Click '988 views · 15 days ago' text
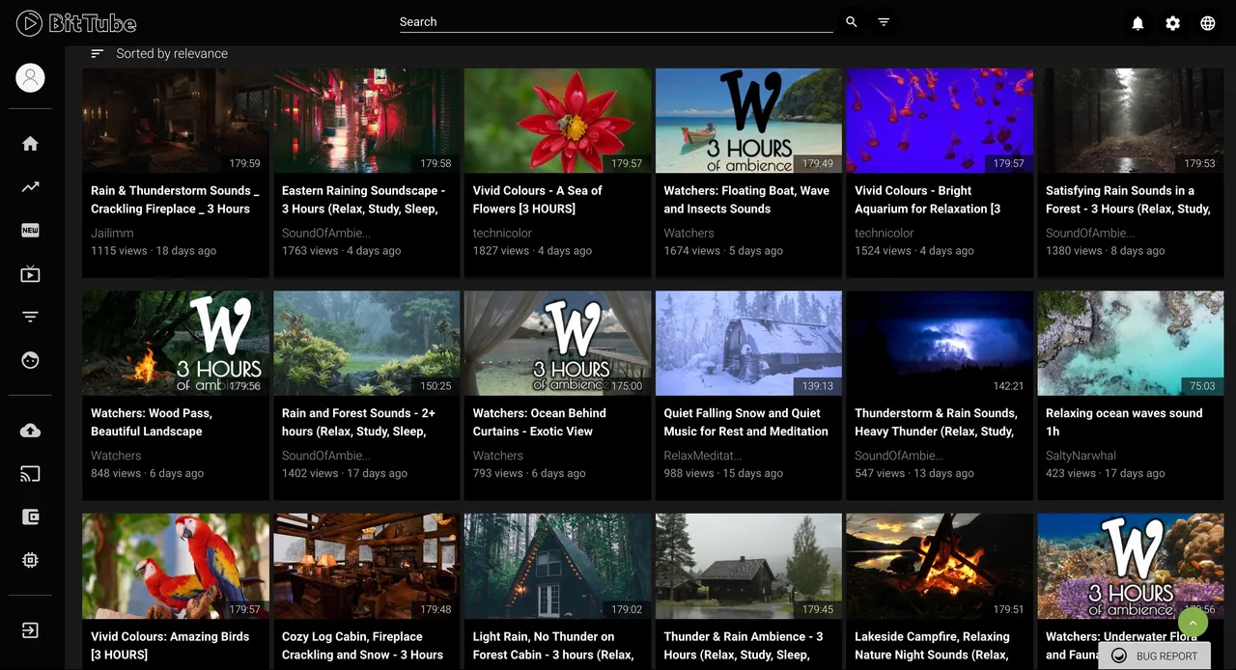This screenshot has height=670, width=1236. (x=723, y=473)
